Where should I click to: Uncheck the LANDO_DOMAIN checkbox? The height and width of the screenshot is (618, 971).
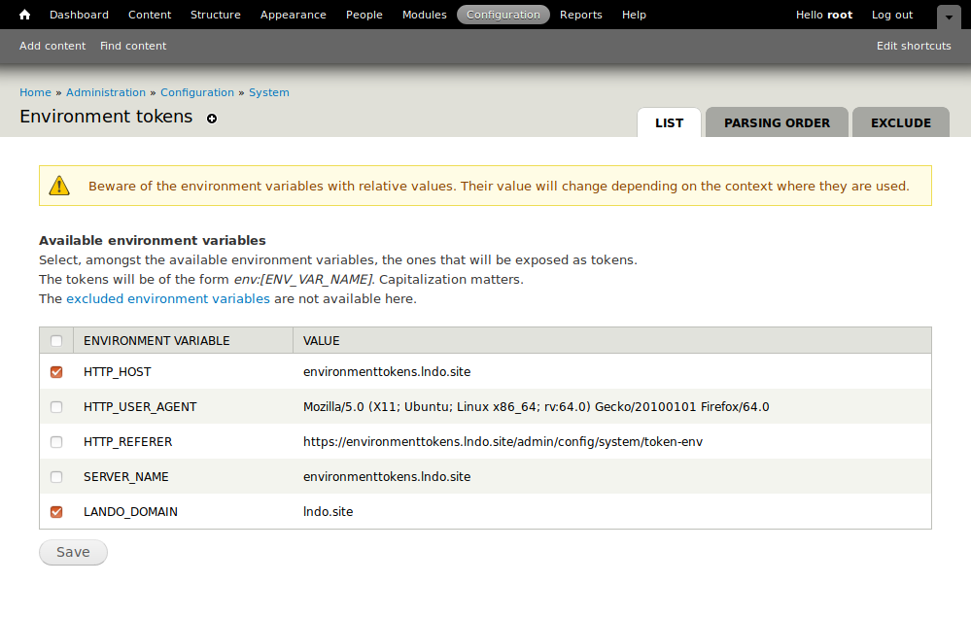tap(56, 512)
